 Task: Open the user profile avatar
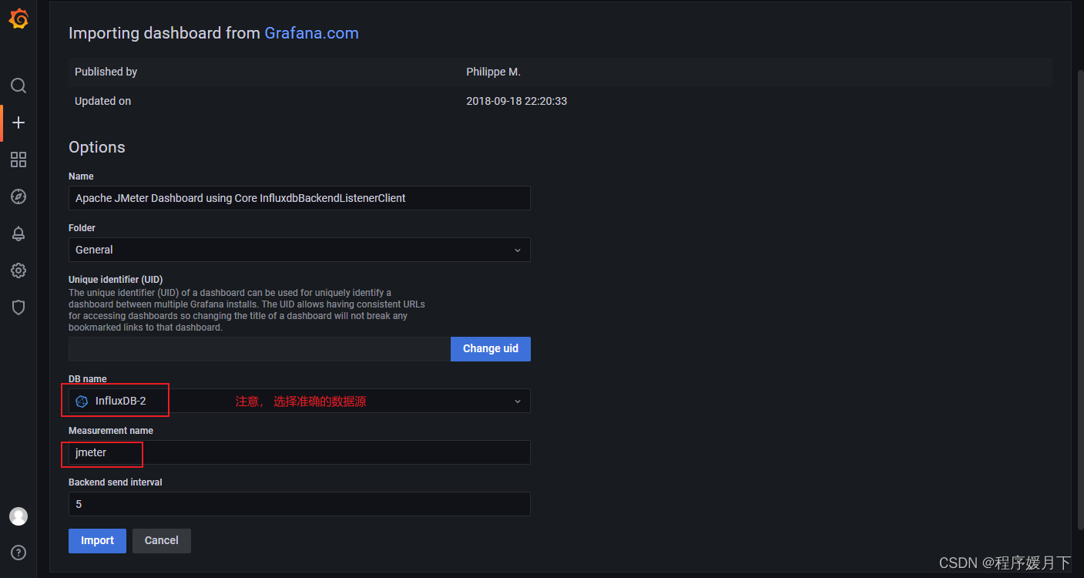18,516
